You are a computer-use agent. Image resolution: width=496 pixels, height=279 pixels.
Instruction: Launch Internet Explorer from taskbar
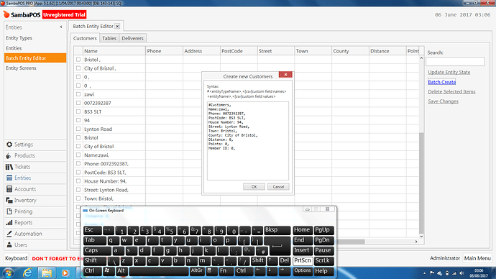click(27, 273)
